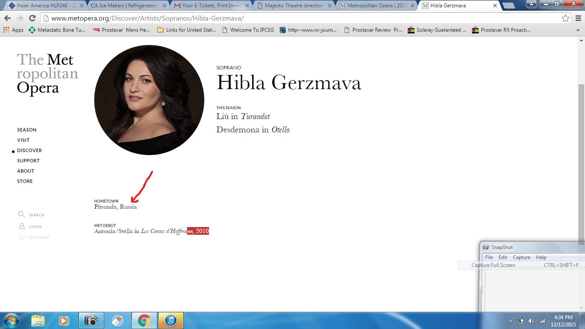Switch to the Metropolitan Opera 2015 tab
The height and width of the screenshot is (329, 585).
pos(376,6)
